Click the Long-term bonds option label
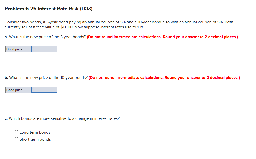Viewport: 256px width, 159px height. (35, 132)
